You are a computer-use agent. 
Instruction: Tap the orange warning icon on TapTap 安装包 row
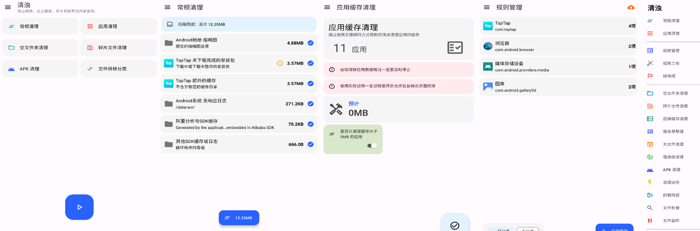[x=280, y=63]
